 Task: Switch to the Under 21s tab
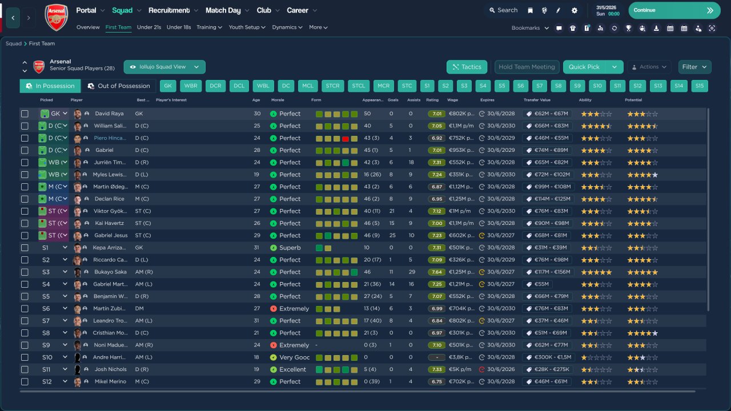click(x=149, y=27)
